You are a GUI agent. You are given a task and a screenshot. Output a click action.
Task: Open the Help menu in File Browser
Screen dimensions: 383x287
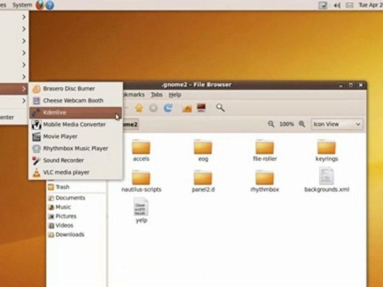coord(175,95)
